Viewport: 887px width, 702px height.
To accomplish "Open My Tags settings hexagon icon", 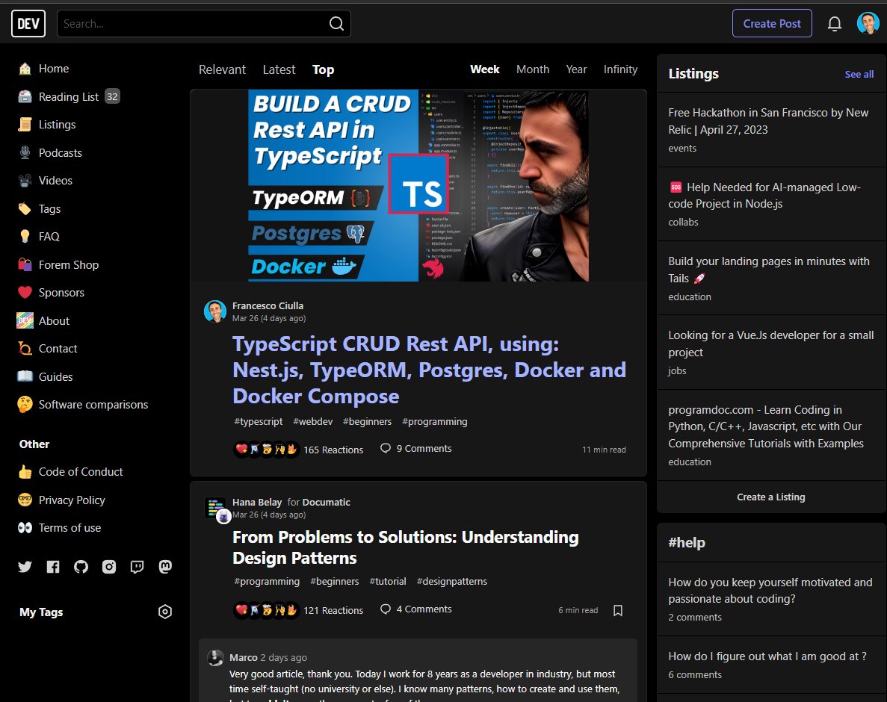I will coord(165,612).
